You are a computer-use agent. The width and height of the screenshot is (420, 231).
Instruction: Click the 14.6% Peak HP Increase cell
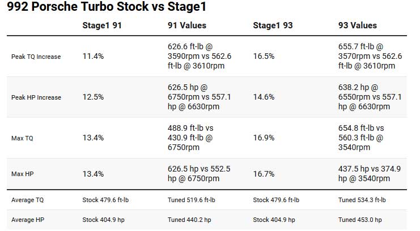(264, 97)
